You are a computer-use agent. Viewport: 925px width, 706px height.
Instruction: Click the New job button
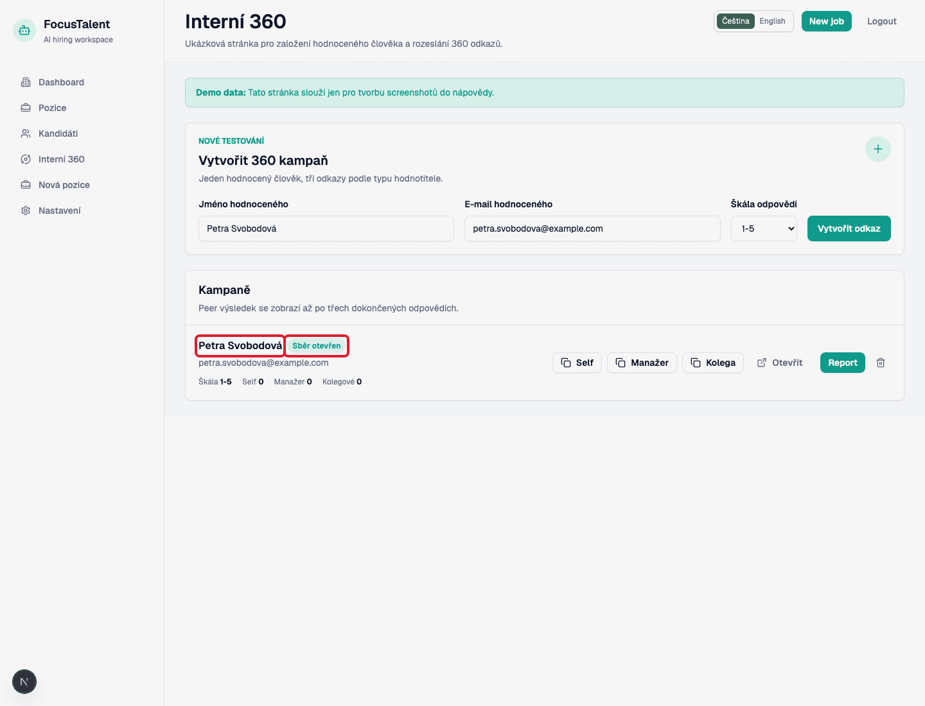point(827,21)
